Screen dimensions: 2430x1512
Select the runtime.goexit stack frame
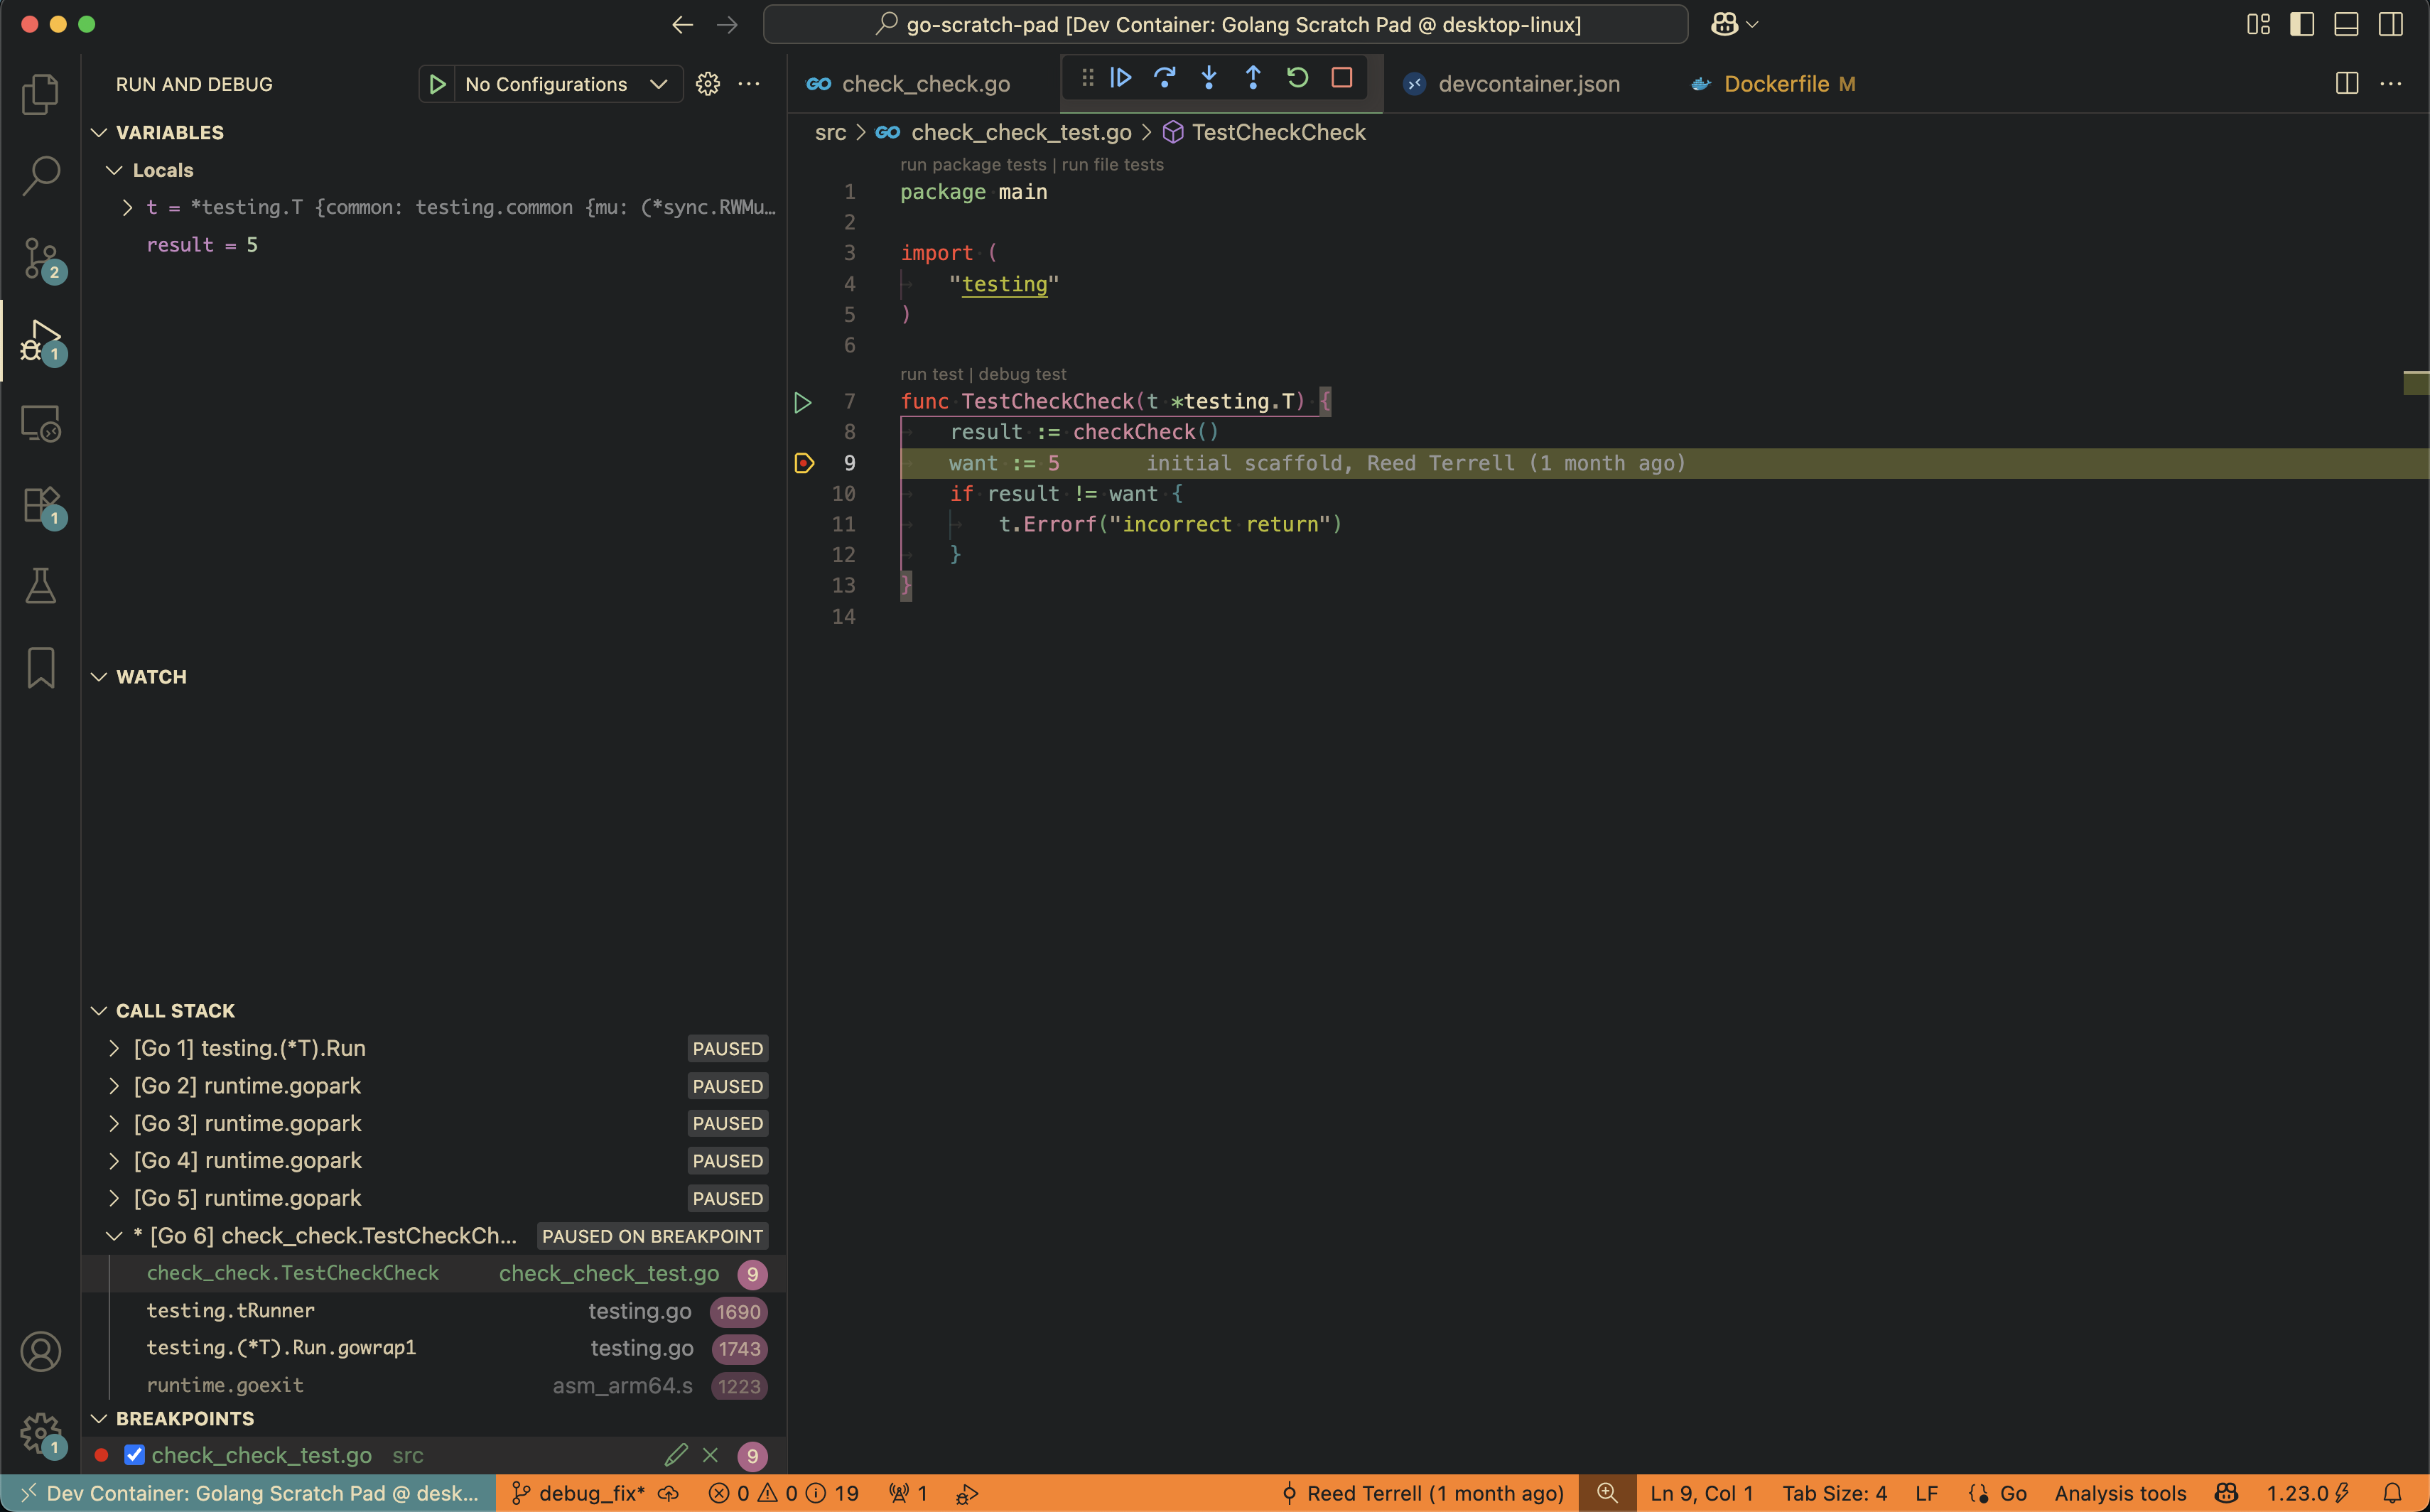[x=433, y=1386]
